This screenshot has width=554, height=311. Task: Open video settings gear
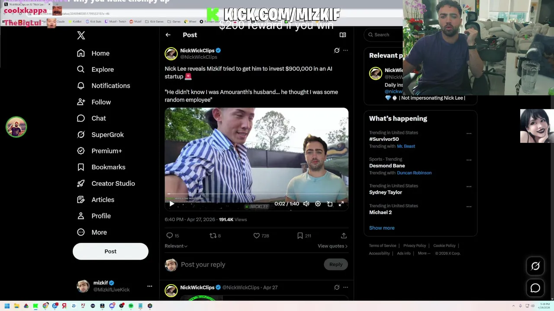pyautogui.click(x=318, y=204)
